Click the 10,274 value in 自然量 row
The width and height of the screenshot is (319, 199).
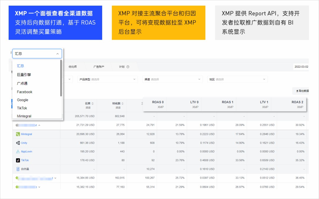150,169
